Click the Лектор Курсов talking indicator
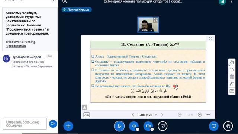Screen dimensions: 238x134 pos(77,10)
